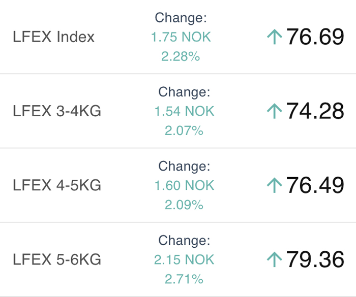Image resolution: width=356 pixels, height=297 pixels.
Task: Click the 79.36 price value
Action: coord(315,259)
